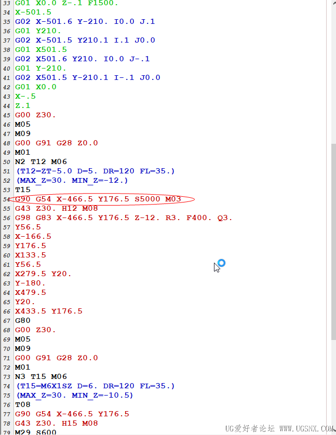Click line 68 'G00 Z30.'
Viewport: 336px width, 435px height.
[x=35, y=330]
